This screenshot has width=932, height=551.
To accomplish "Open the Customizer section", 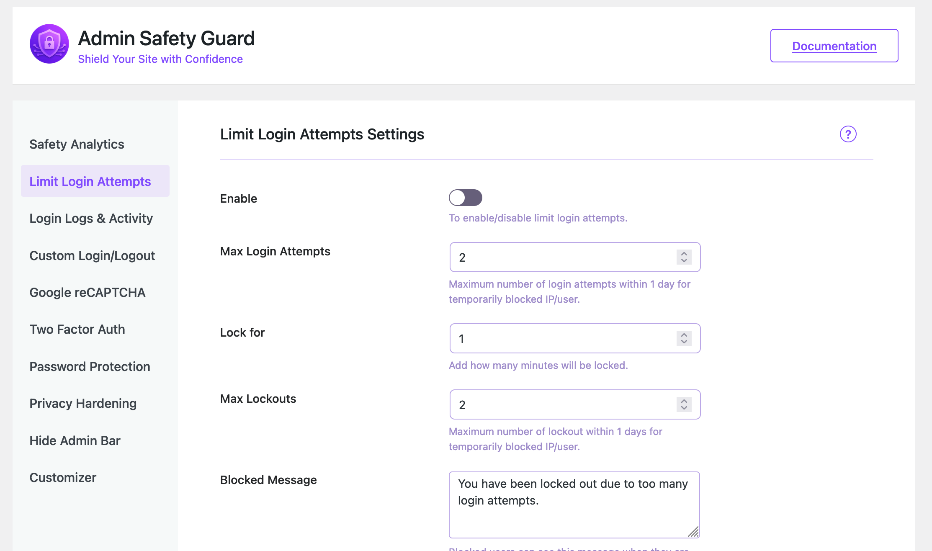I will (x=63, y=477).
